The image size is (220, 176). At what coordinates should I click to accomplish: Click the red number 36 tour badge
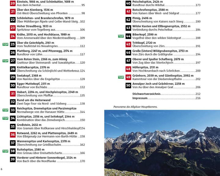(x=13, y=135)
